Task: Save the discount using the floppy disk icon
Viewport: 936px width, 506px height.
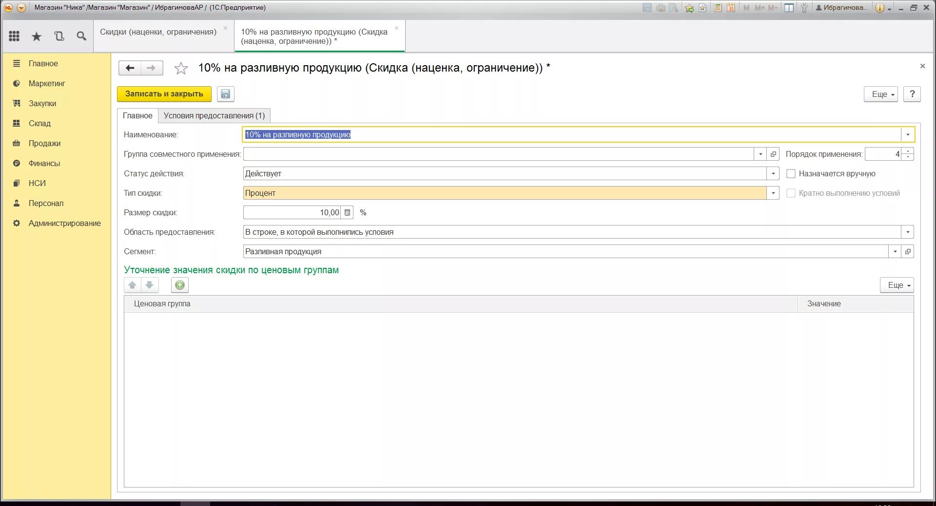Action: 225,94
